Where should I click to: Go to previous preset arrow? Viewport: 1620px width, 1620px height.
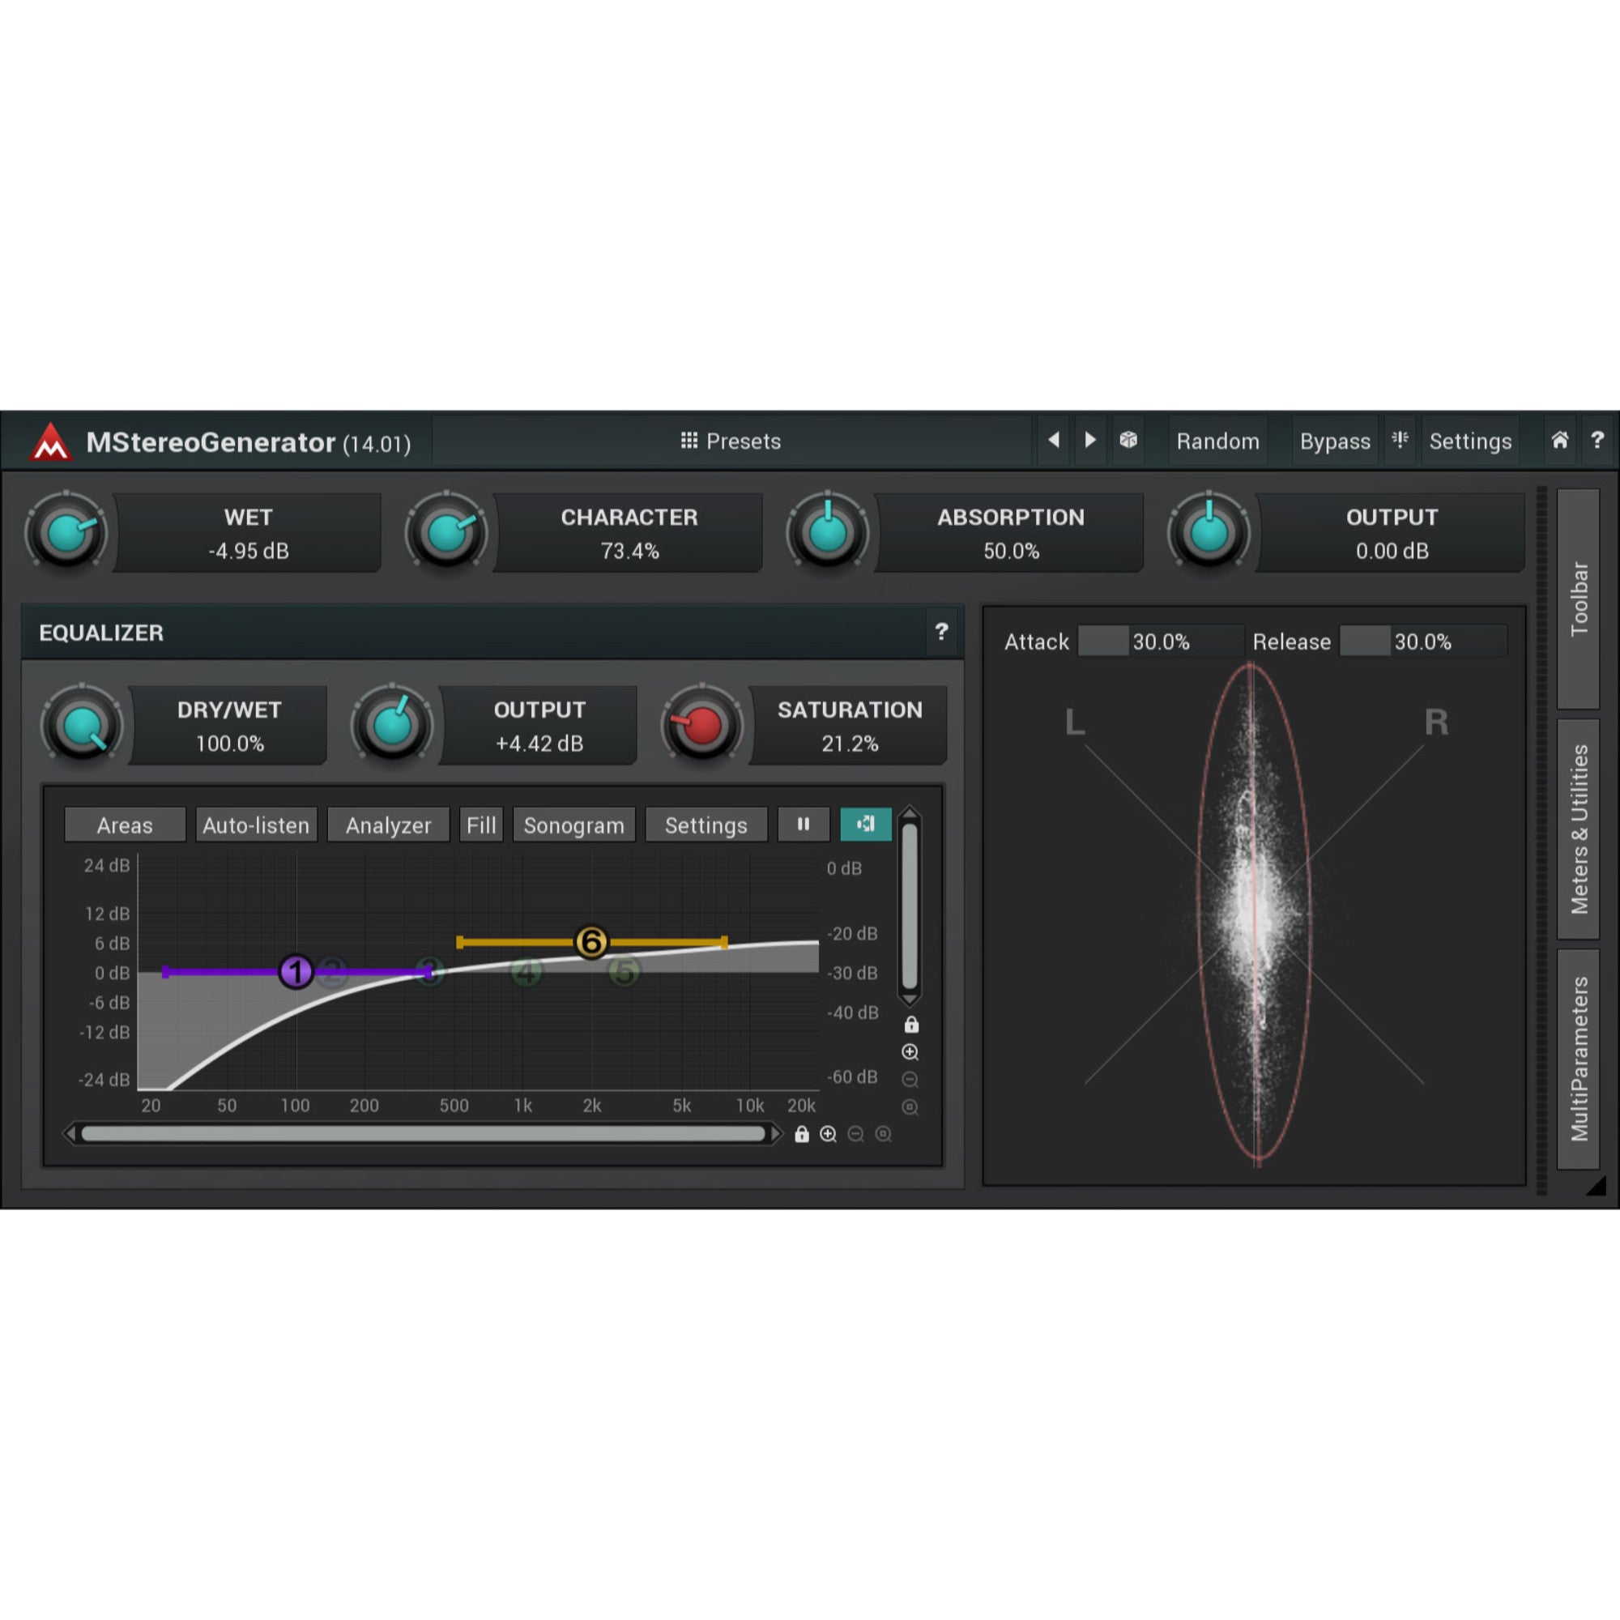pos(1054,440)
